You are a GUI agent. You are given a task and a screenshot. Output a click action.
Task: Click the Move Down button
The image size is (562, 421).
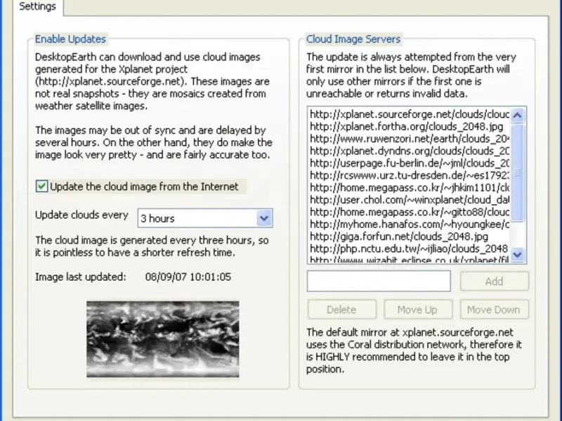[x=494, y=309]
